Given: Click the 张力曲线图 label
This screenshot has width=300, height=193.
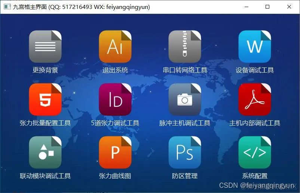Looking at the screenshot, I should pos(115,175).
